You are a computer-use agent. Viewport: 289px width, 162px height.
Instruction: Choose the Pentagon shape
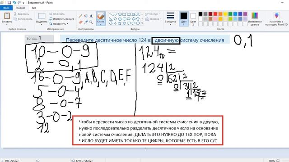[120, 19]
